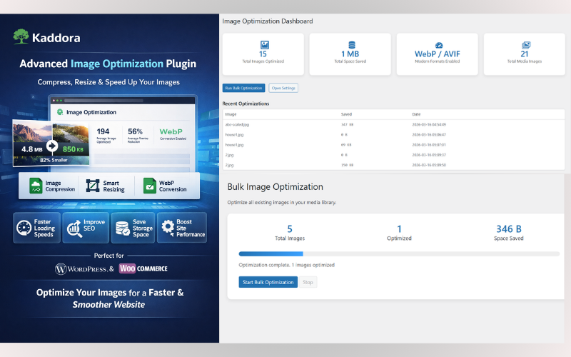
Task: Click the WooCommerce logo
Action: click(143, 268)
